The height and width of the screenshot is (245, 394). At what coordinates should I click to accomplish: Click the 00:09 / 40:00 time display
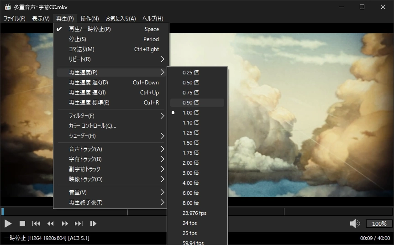pos(375,238)
